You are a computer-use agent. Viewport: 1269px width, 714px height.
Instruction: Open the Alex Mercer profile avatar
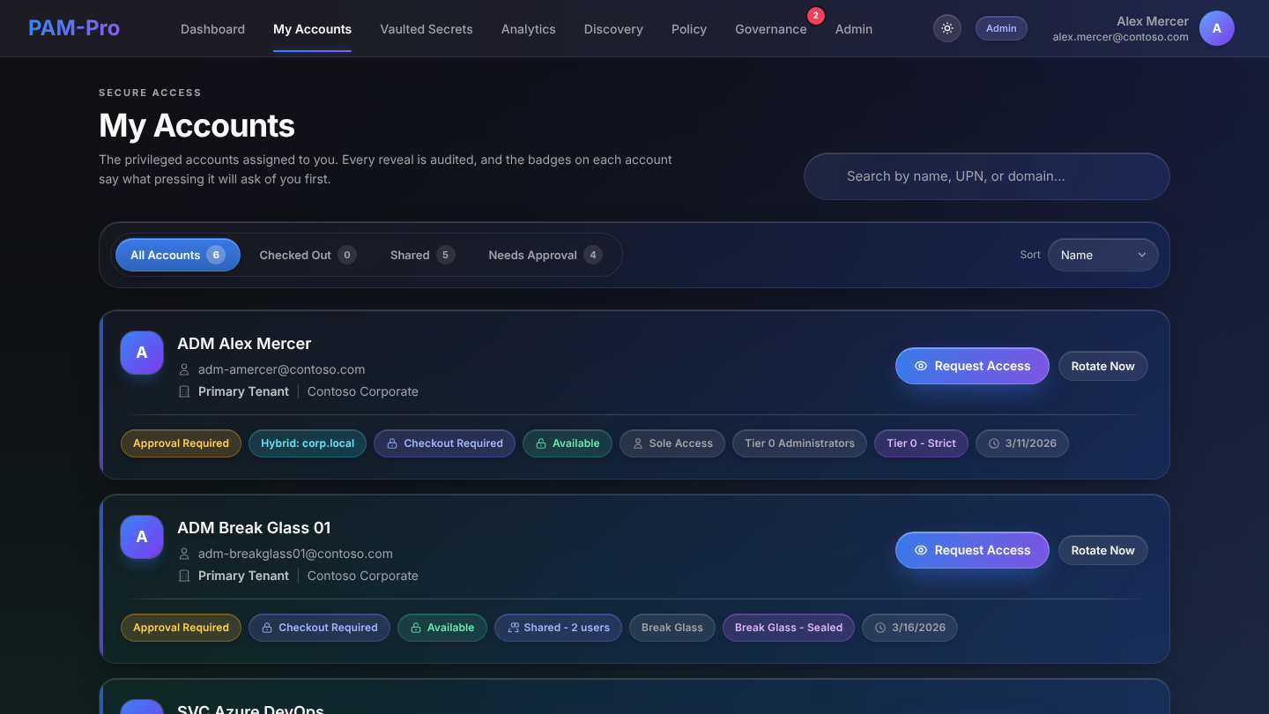tap(1217, 28)
